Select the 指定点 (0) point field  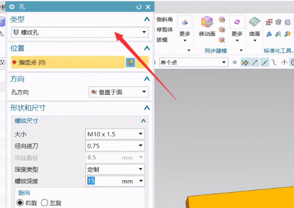click(x=68, y=62)
